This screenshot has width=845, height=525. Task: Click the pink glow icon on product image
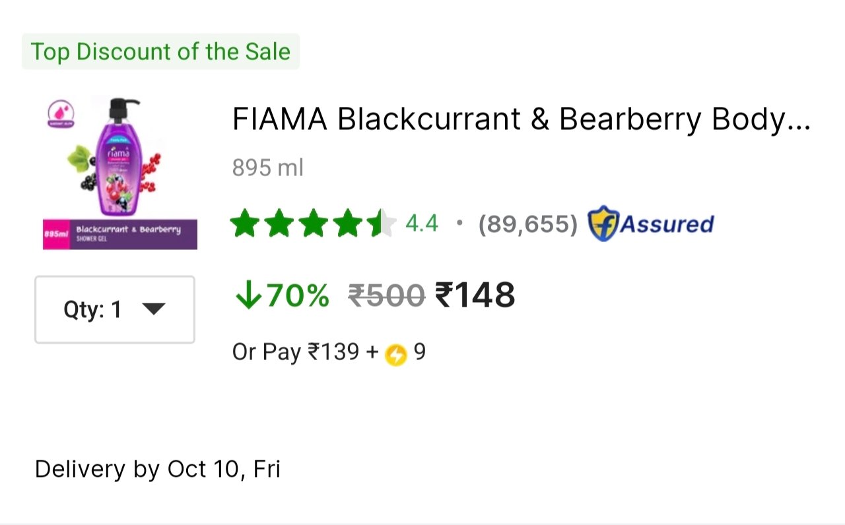61,112
